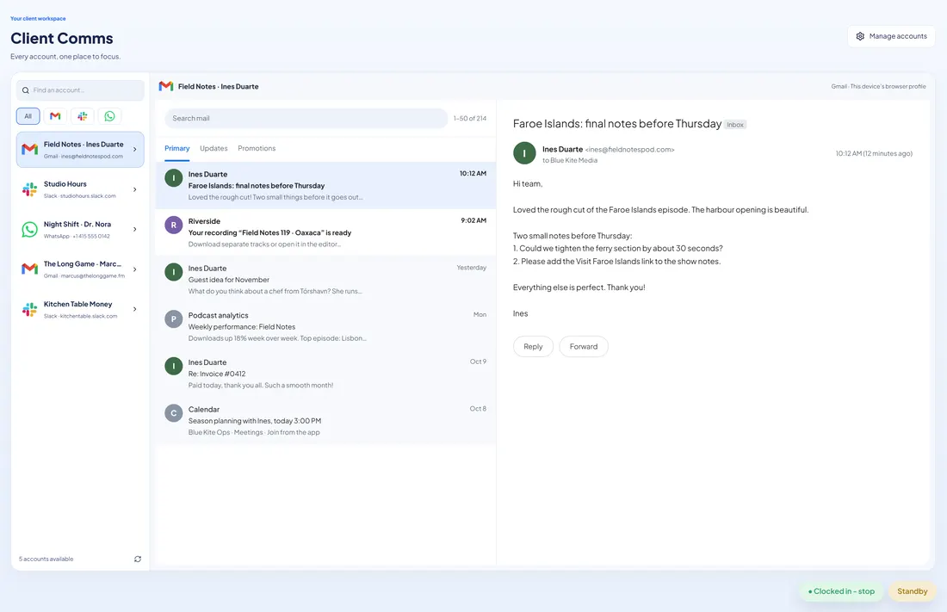This screenshot has height=612, width=947.
Task: Focus the Find an account field
Action: click(80, 90)
